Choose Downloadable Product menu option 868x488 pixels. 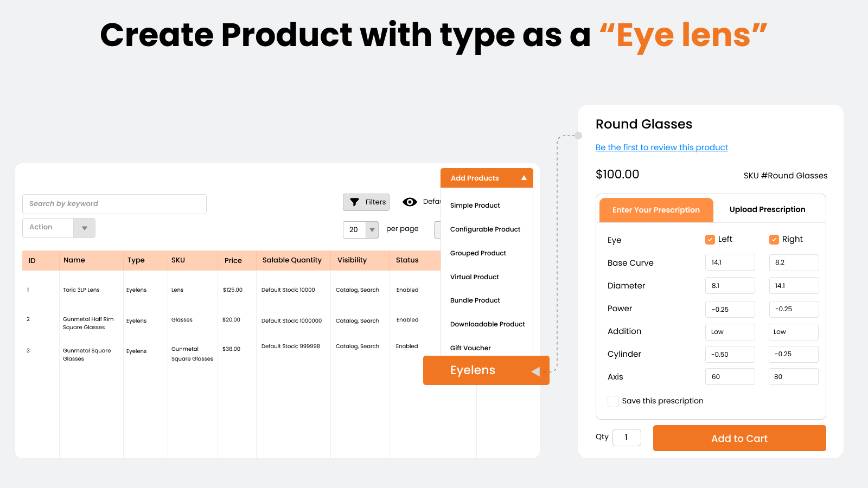pyautogui.click(x=487, y=324)
